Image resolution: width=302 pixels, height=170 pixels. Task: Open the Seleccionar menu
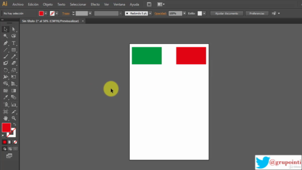(x=78, y=4)
